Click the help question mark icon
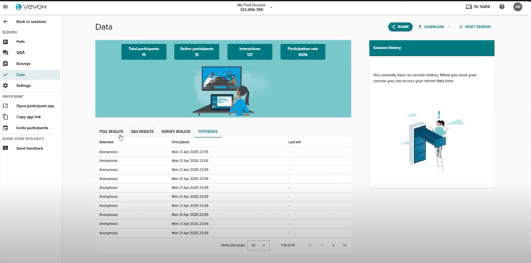The image size is (531, 263). 502,7
